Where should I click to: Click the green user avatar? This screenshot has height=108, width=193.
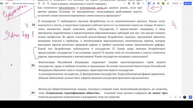tap(163, 3)
